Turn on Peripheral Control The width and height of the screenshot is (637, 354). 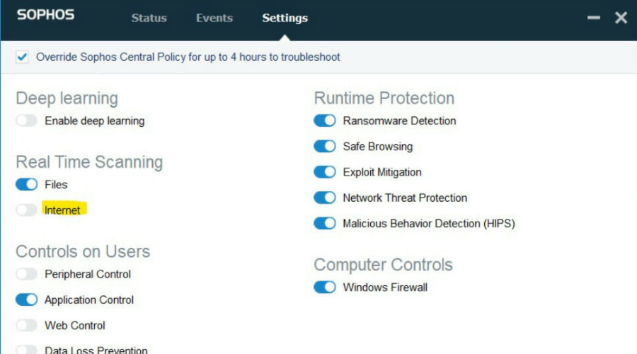[27, 274]
